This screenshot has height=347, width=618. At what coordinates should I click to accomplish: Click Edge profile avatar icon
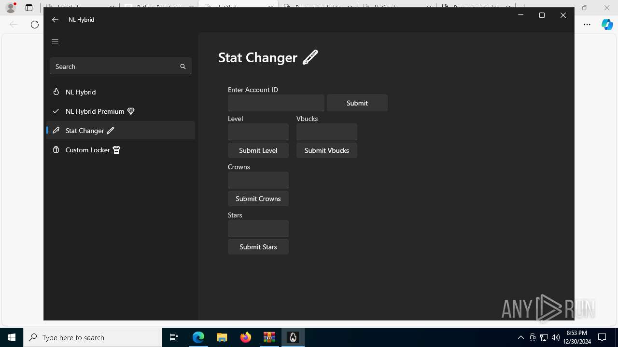pyautogui.click(x=11, y=8)
